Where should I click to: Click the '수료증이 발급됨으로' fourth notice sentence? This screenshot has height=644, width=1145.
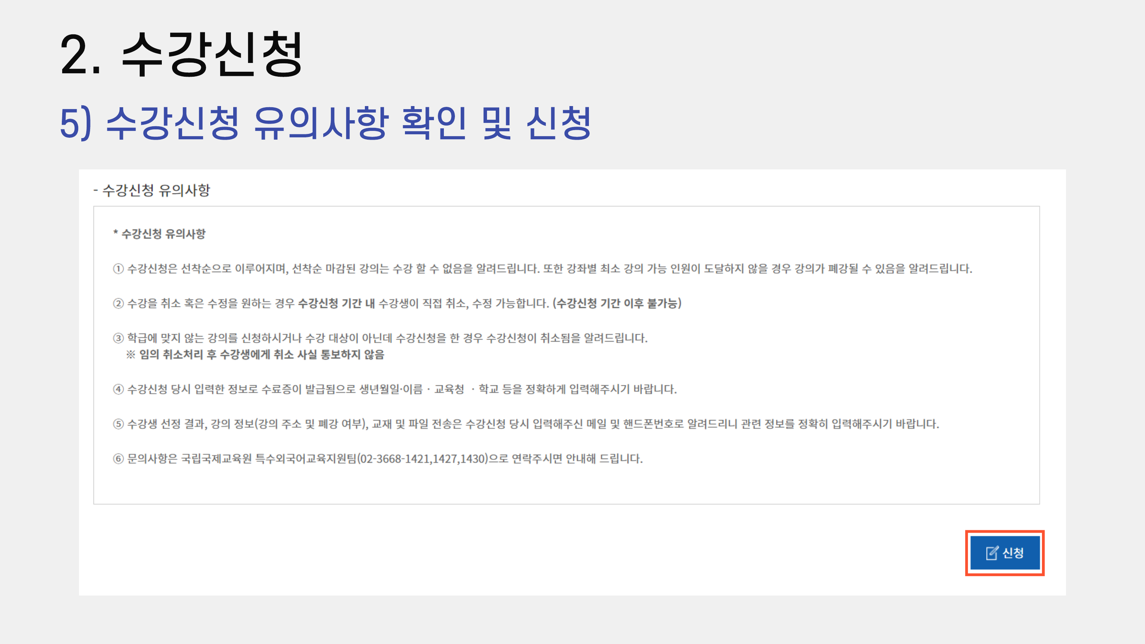(x=308, y=389)
